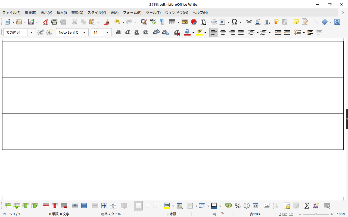Open Find and Replace tool
Screen dimensions: 348x217
[144, 22]
